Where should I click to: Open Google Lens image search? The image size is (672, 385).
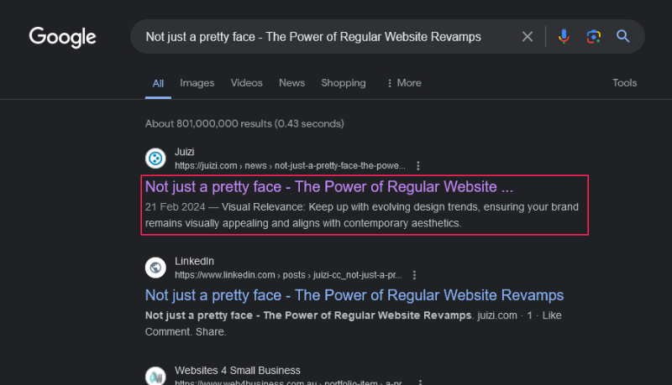594,36
